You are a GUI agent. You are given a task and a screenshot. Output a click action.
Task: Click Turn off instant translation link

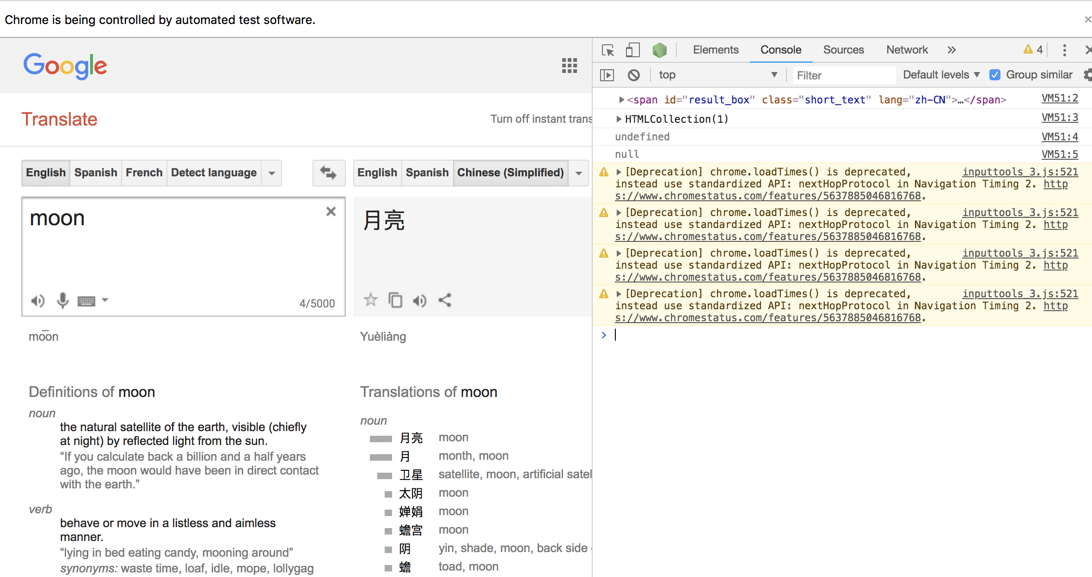click(541, 119)
